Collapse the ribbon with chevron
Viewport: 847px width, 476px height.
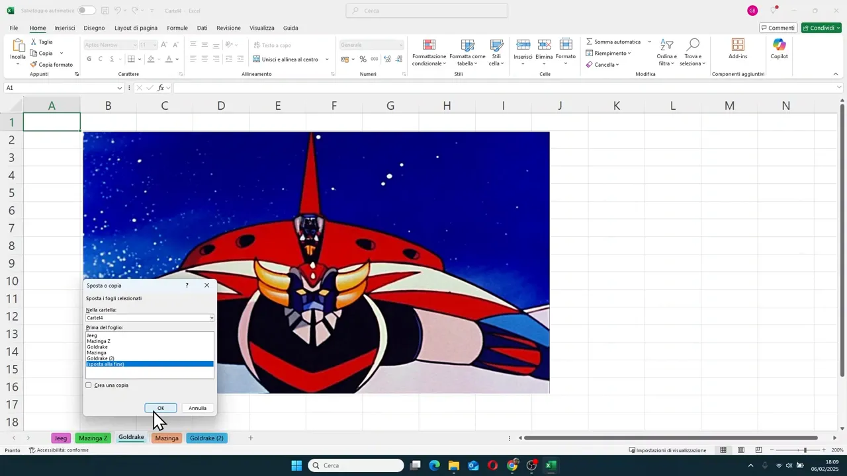(836, 74)
